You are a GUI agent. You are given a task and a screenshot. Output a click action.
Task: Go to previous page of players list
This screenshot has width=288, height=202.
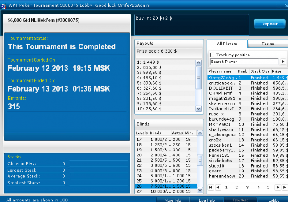218,187
